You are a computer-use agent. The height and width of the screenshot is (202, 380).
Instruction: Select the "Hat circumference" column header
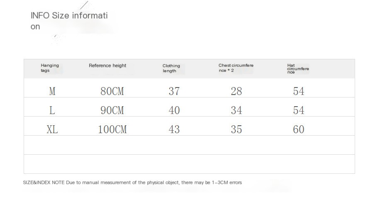pyautogui.click(x=297, y=68)
